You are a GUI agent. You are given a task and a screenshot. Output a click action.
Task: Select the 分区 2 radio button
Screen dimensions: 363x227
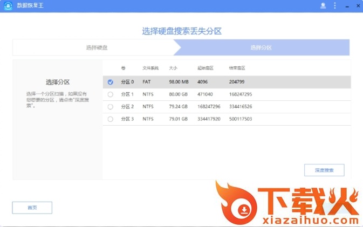[111, 107]
